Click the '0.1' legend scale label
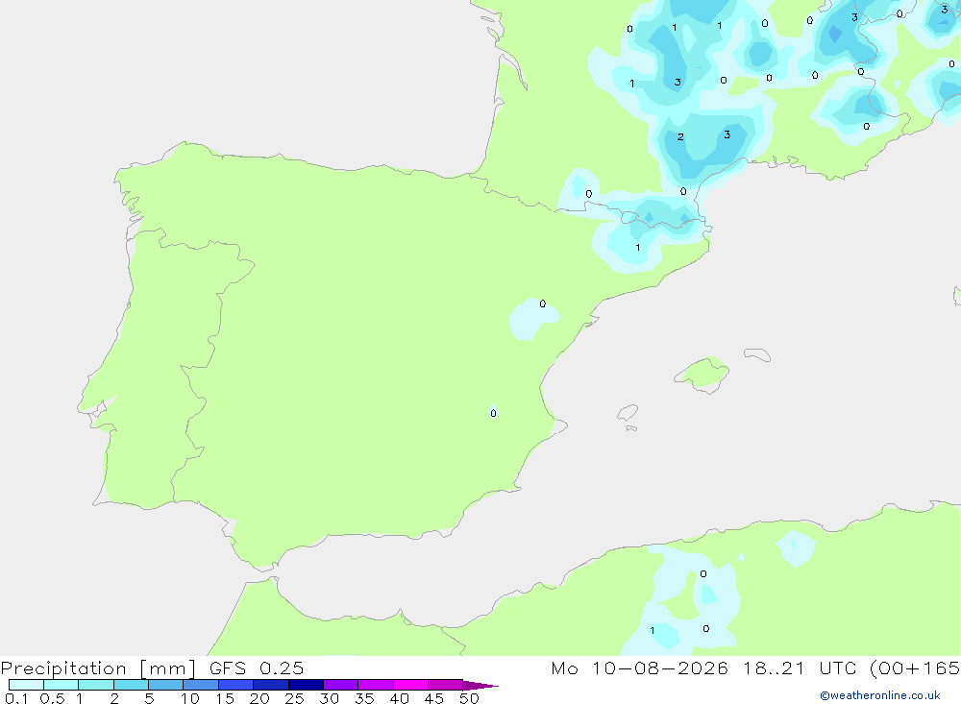961x704 pixels. (x=16, y=698)
